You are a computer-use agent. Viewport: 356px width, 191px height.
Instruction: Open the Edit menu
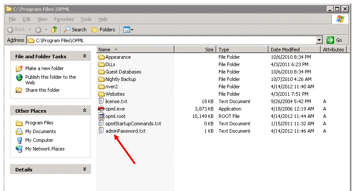pos(27,19)
